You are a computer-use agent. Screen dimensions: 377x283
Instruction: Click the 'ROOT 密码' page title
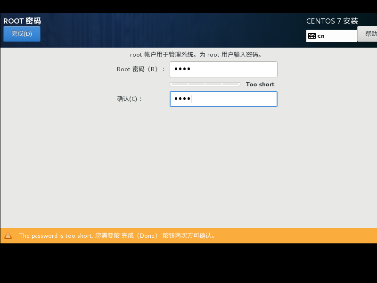22,21
